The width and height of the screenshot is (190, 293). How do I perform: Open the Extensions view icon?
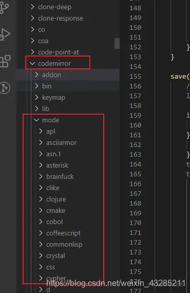(5, 61)
